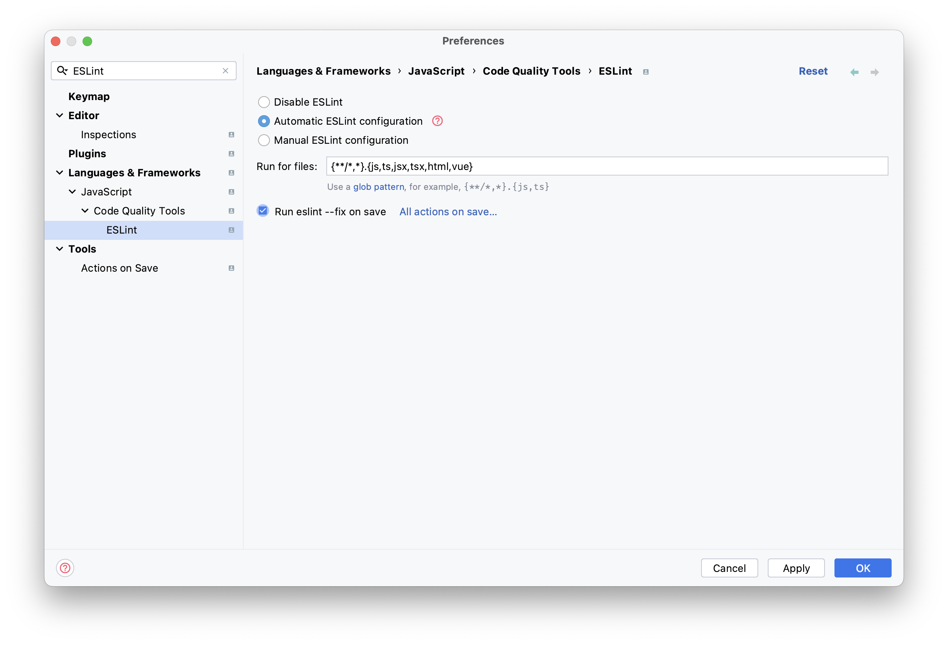The image size is (948, 645).
Task: Collapse the Code Quality Tools node
Action: [85, 211]
